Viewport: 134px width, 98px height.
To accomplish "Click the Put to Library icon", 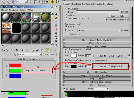I will [32, 50].
